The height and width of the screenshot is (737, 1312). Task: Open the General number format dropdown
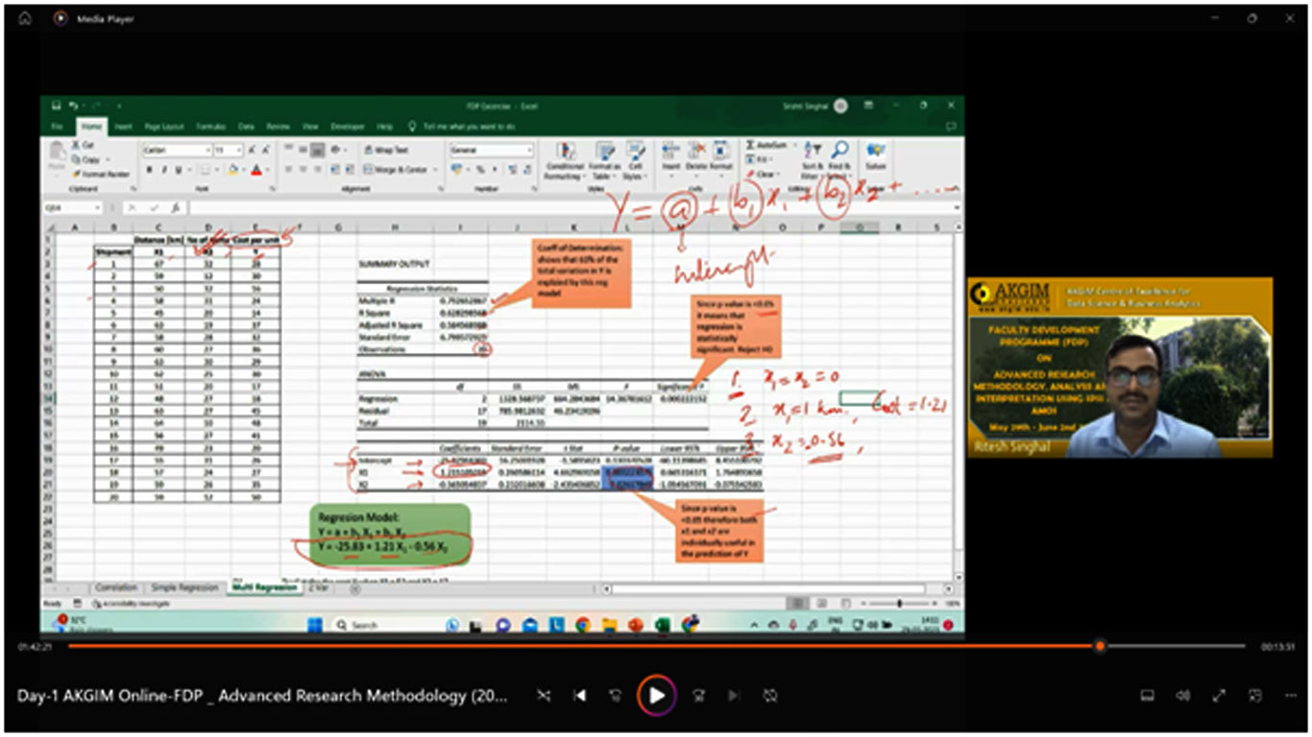[x=529, y=151]
